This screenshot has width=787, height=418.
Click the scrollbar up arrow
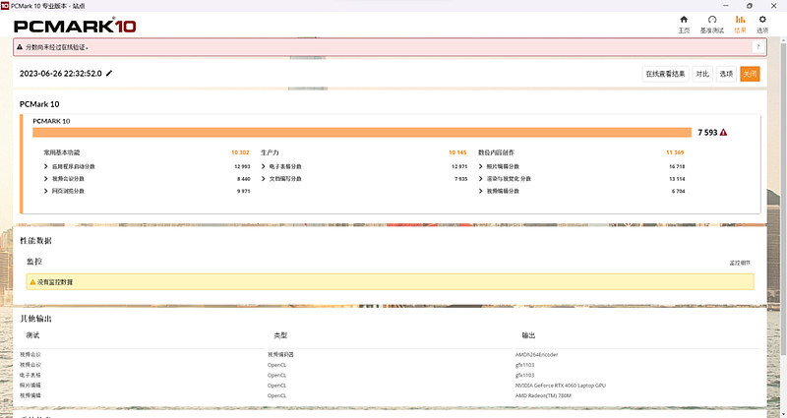tap(783, 40)
